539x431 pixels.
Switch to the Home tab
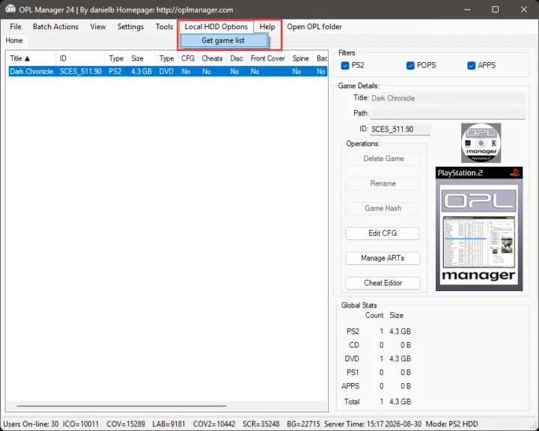click(14, 40)
